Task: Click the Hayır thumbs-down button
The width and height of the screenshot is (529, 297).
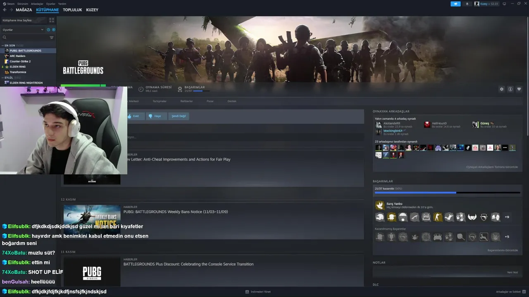Action: pos(157,116)
